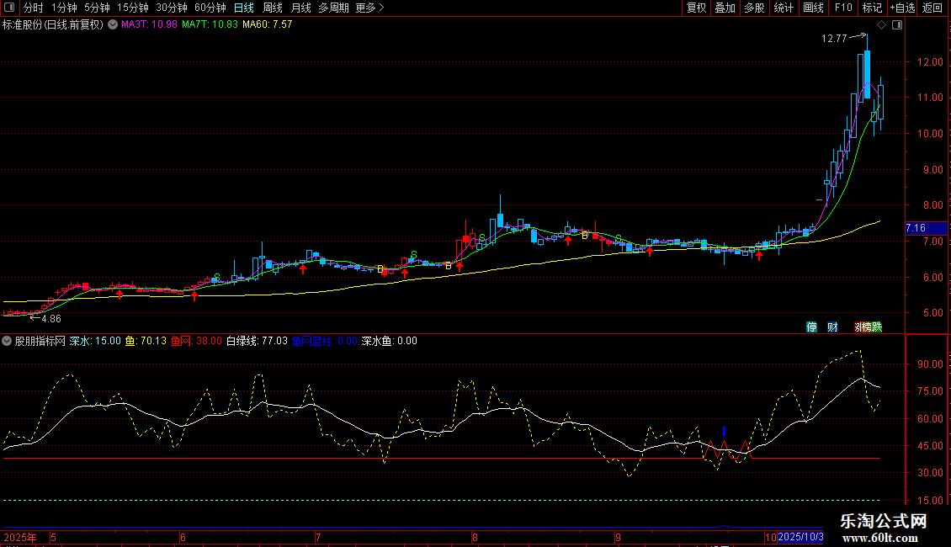
Task: Click the 标准股份(日线.前复权) title
Action: (53, 25)
